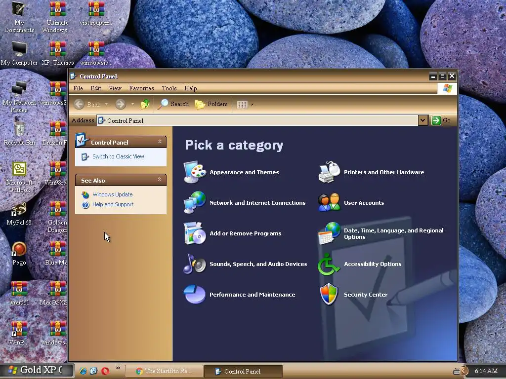Select the XP_Themes archive desktop icon
Viewport: 506px width, 379px height.
(x=58, y=53)
